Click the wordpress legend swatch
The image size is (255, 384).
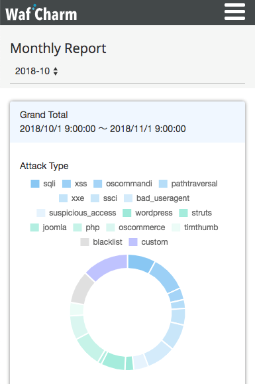click(127, 213)
